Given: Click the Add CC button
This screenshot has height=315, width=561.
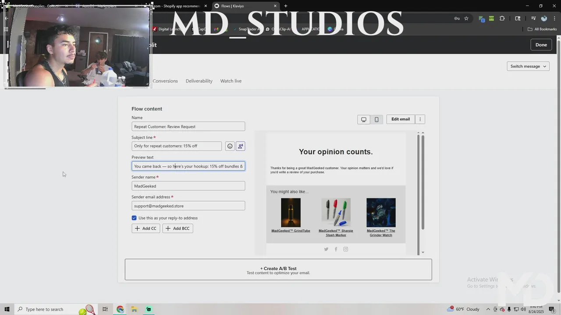Looking at the screenshot, I should pos(146,228).
